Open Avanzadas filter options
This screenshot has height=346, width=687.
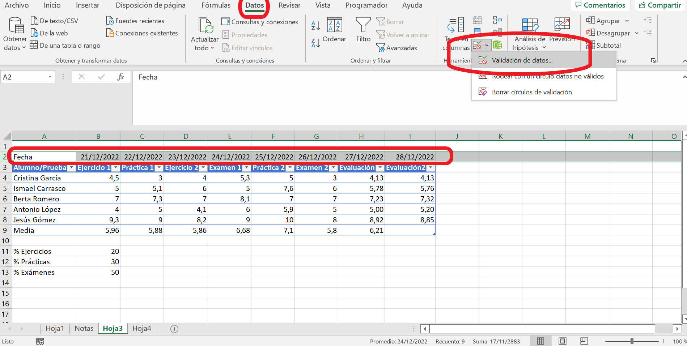397,48
